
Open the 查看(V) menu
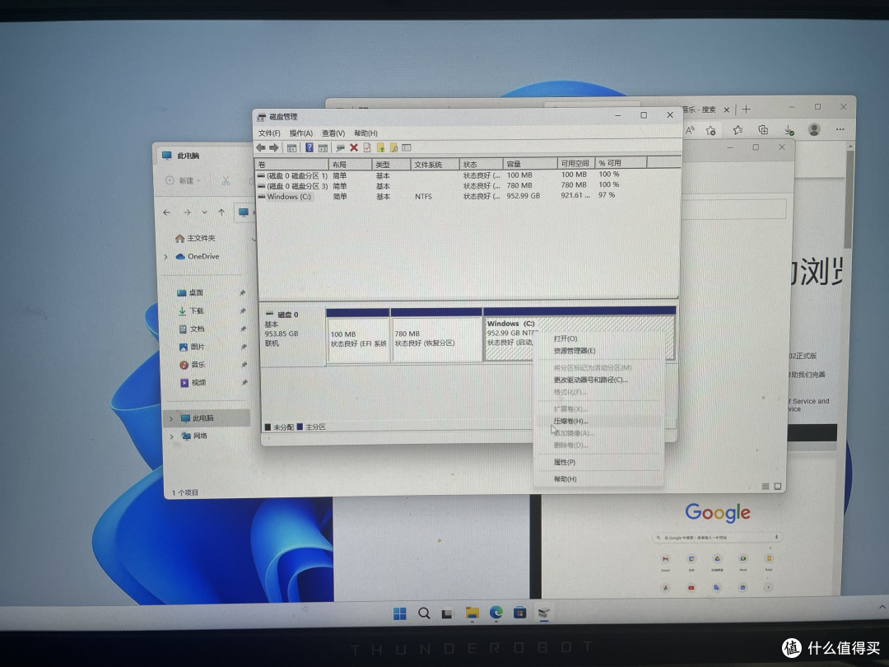tap(333, 133)
